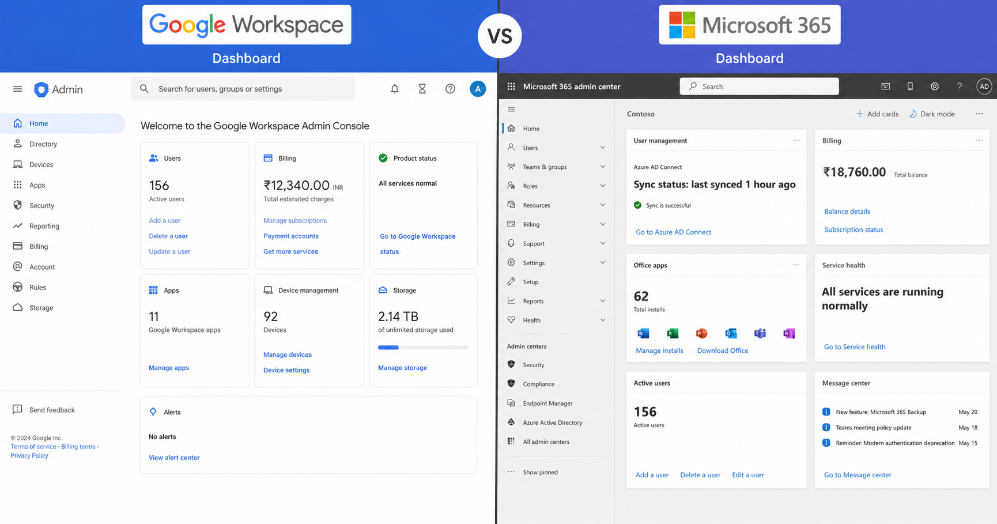
Task: Open 'Teams meeting policy update' message
Action: [x=874, y=428]
